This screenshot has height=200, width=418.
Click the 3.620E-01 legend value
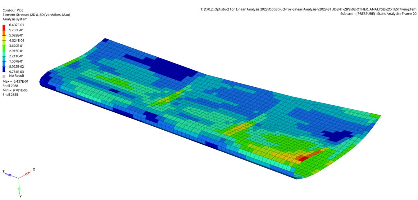pos(16,46)
